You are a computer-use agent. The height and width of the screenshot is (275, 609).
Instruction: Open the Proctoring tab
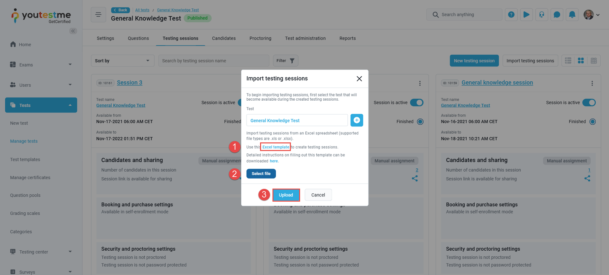[260, 38]
